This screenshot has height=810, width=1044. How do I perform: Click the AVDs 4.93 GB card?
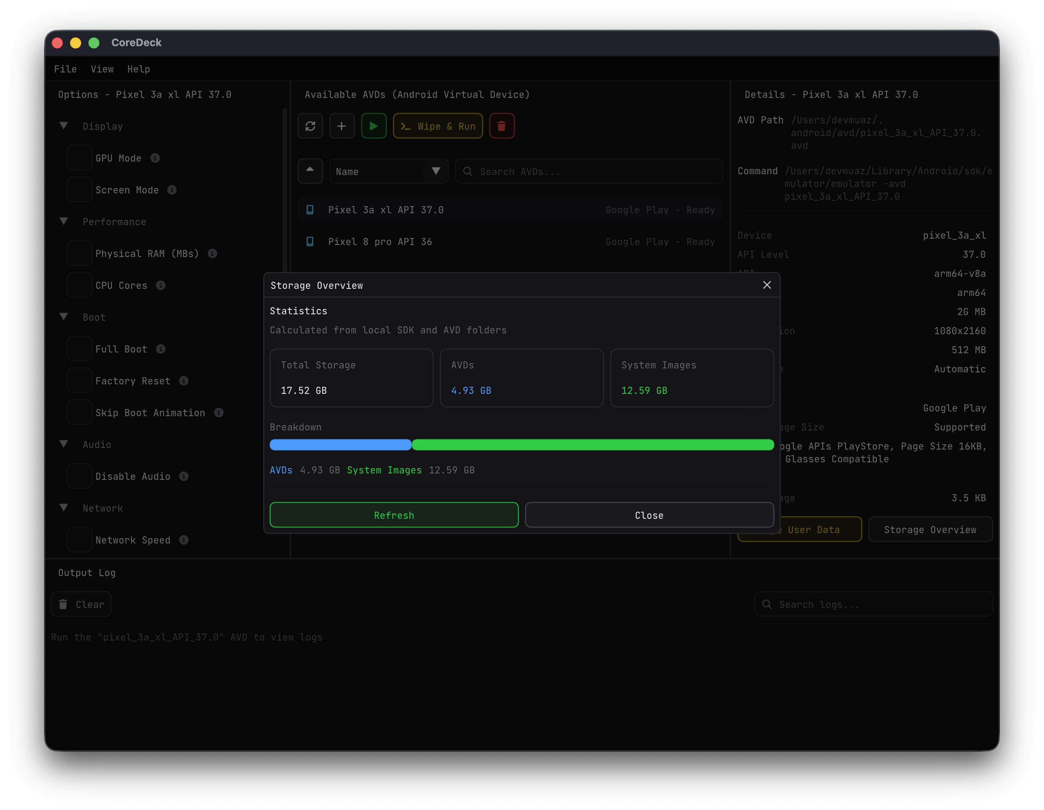(x=522, y=378)
